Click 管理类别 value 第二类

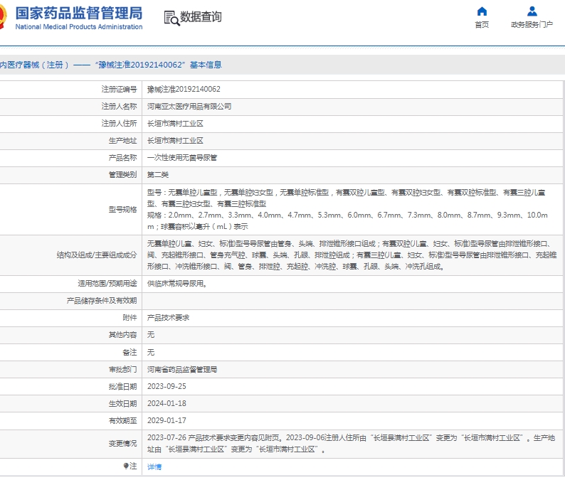click(x=158, y=175)
